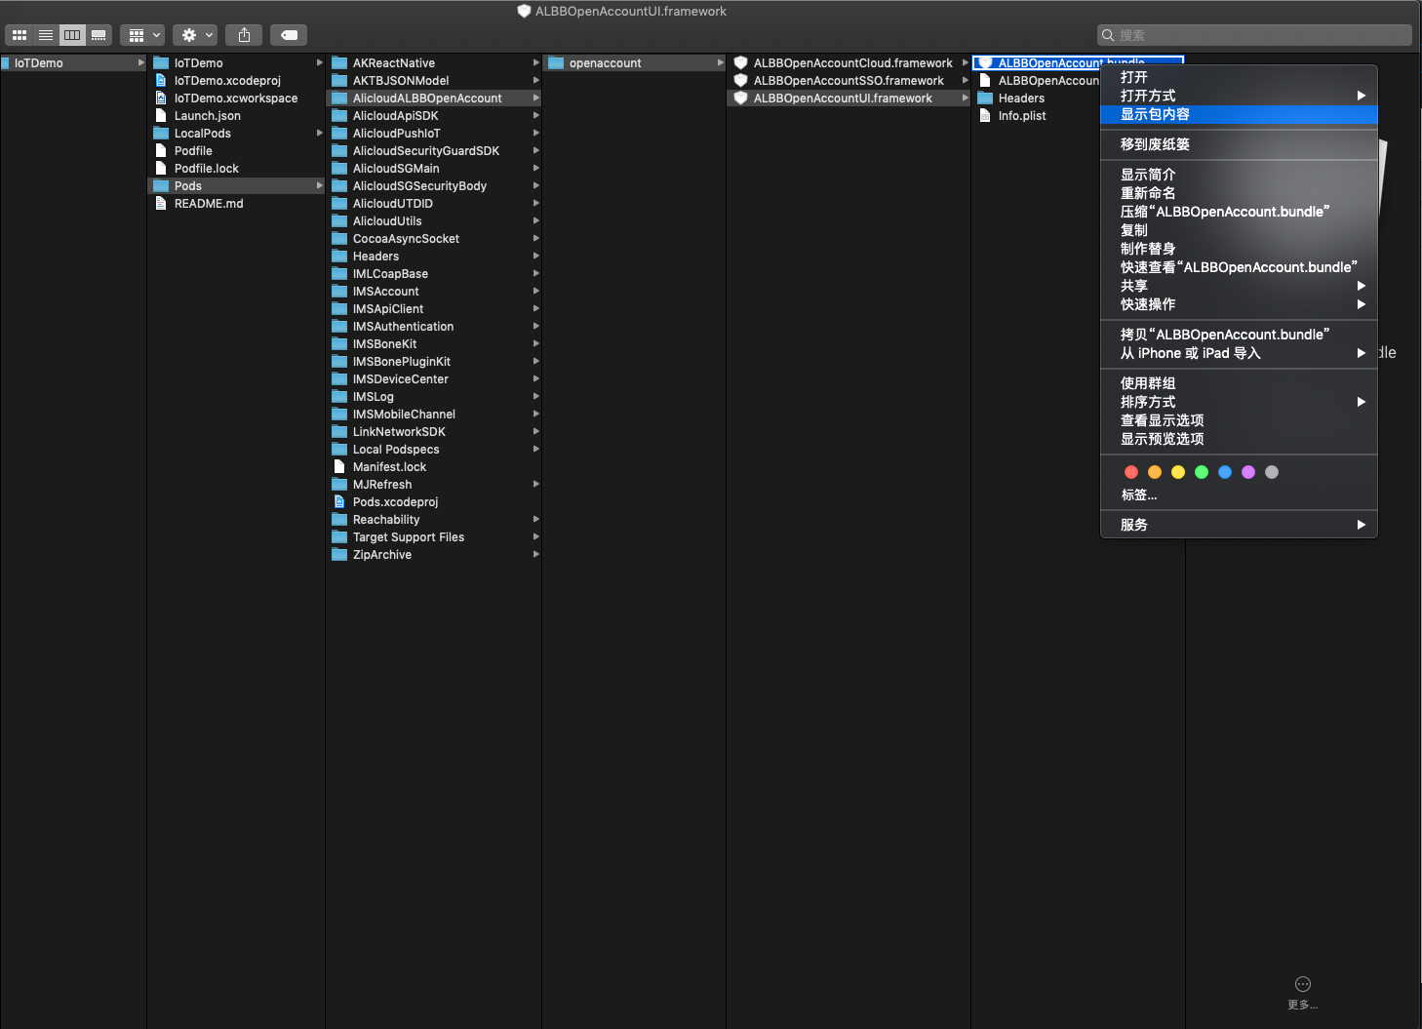Screen dimensions: 1422x1029
Task: Click the AKReactNative folder icon
Action: coord(339,63)
